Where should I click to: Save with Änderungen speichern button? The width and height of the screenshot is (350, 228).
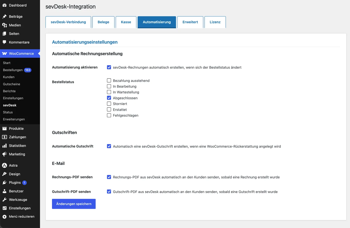click(74, 204)
